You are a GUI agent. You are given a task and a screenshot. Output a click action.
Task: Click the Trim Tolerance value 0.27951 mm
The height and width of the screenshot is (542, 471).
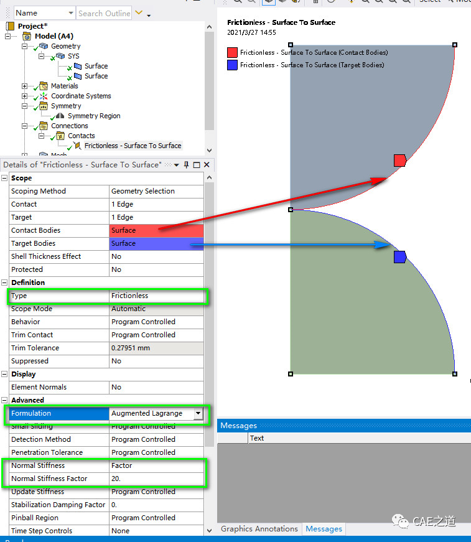point(156,348)
